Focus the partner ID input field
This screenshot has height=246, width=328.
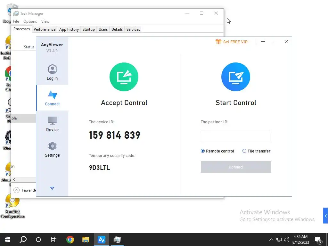coord(236,135)
